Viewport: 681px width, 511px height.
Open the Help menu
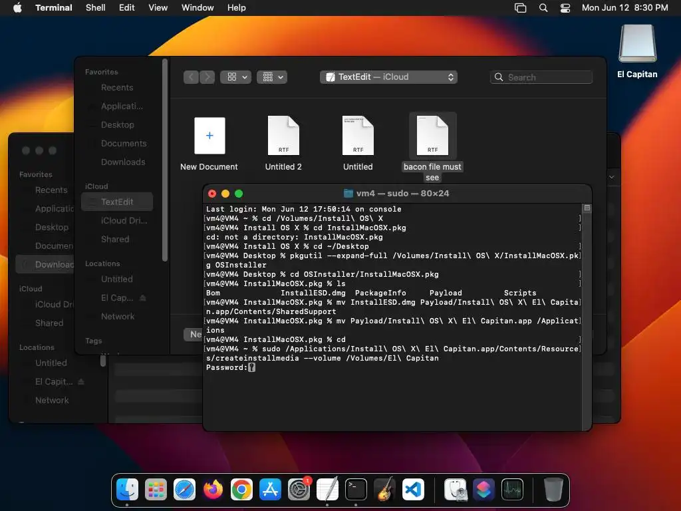[236, 7]
